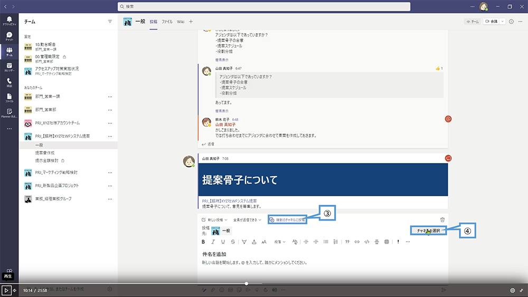
Task: Open text highlight color tool
Action: [x=244, y=242]
